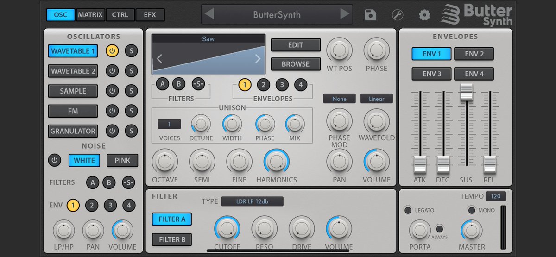Select FILTER B button
The height and width of the screenshot is (257, 556).
tap(171, 239)
